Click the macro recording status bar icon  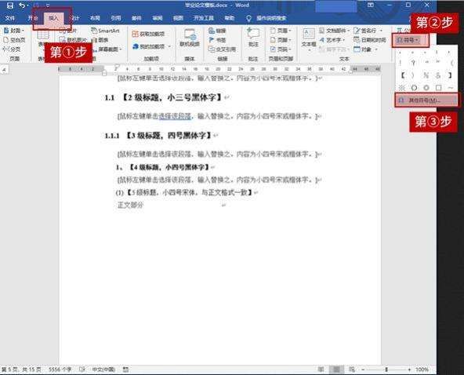point(125,370)
